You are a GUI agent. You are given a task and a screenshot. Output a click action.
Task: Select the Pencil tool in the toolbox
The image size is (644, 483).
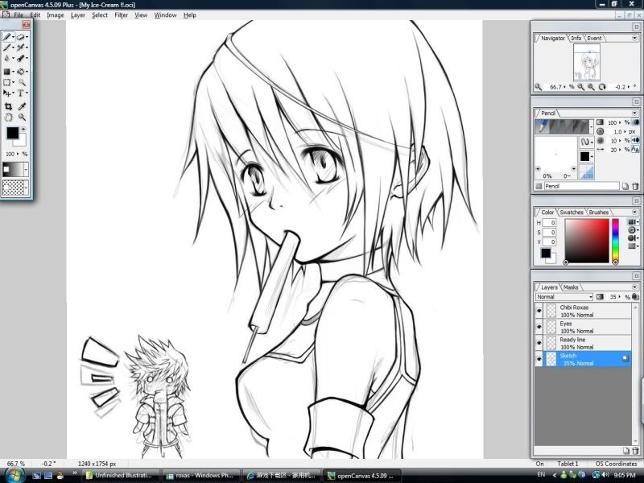(x=7, y=37)
